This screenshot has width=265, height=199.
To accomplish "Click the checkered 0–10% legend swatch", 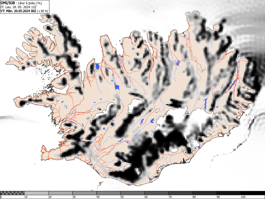I will click(12, 193).
